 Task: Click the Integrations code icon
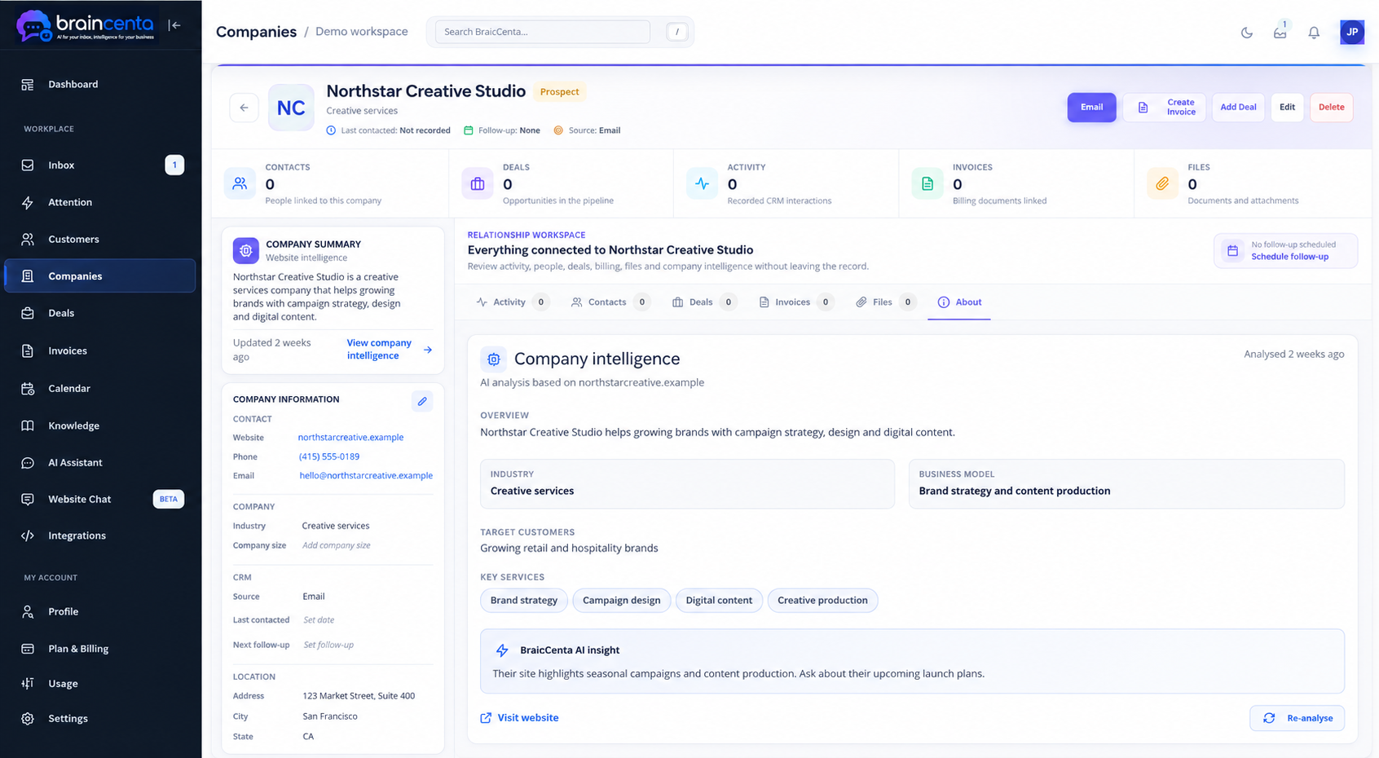pos(28,535)
